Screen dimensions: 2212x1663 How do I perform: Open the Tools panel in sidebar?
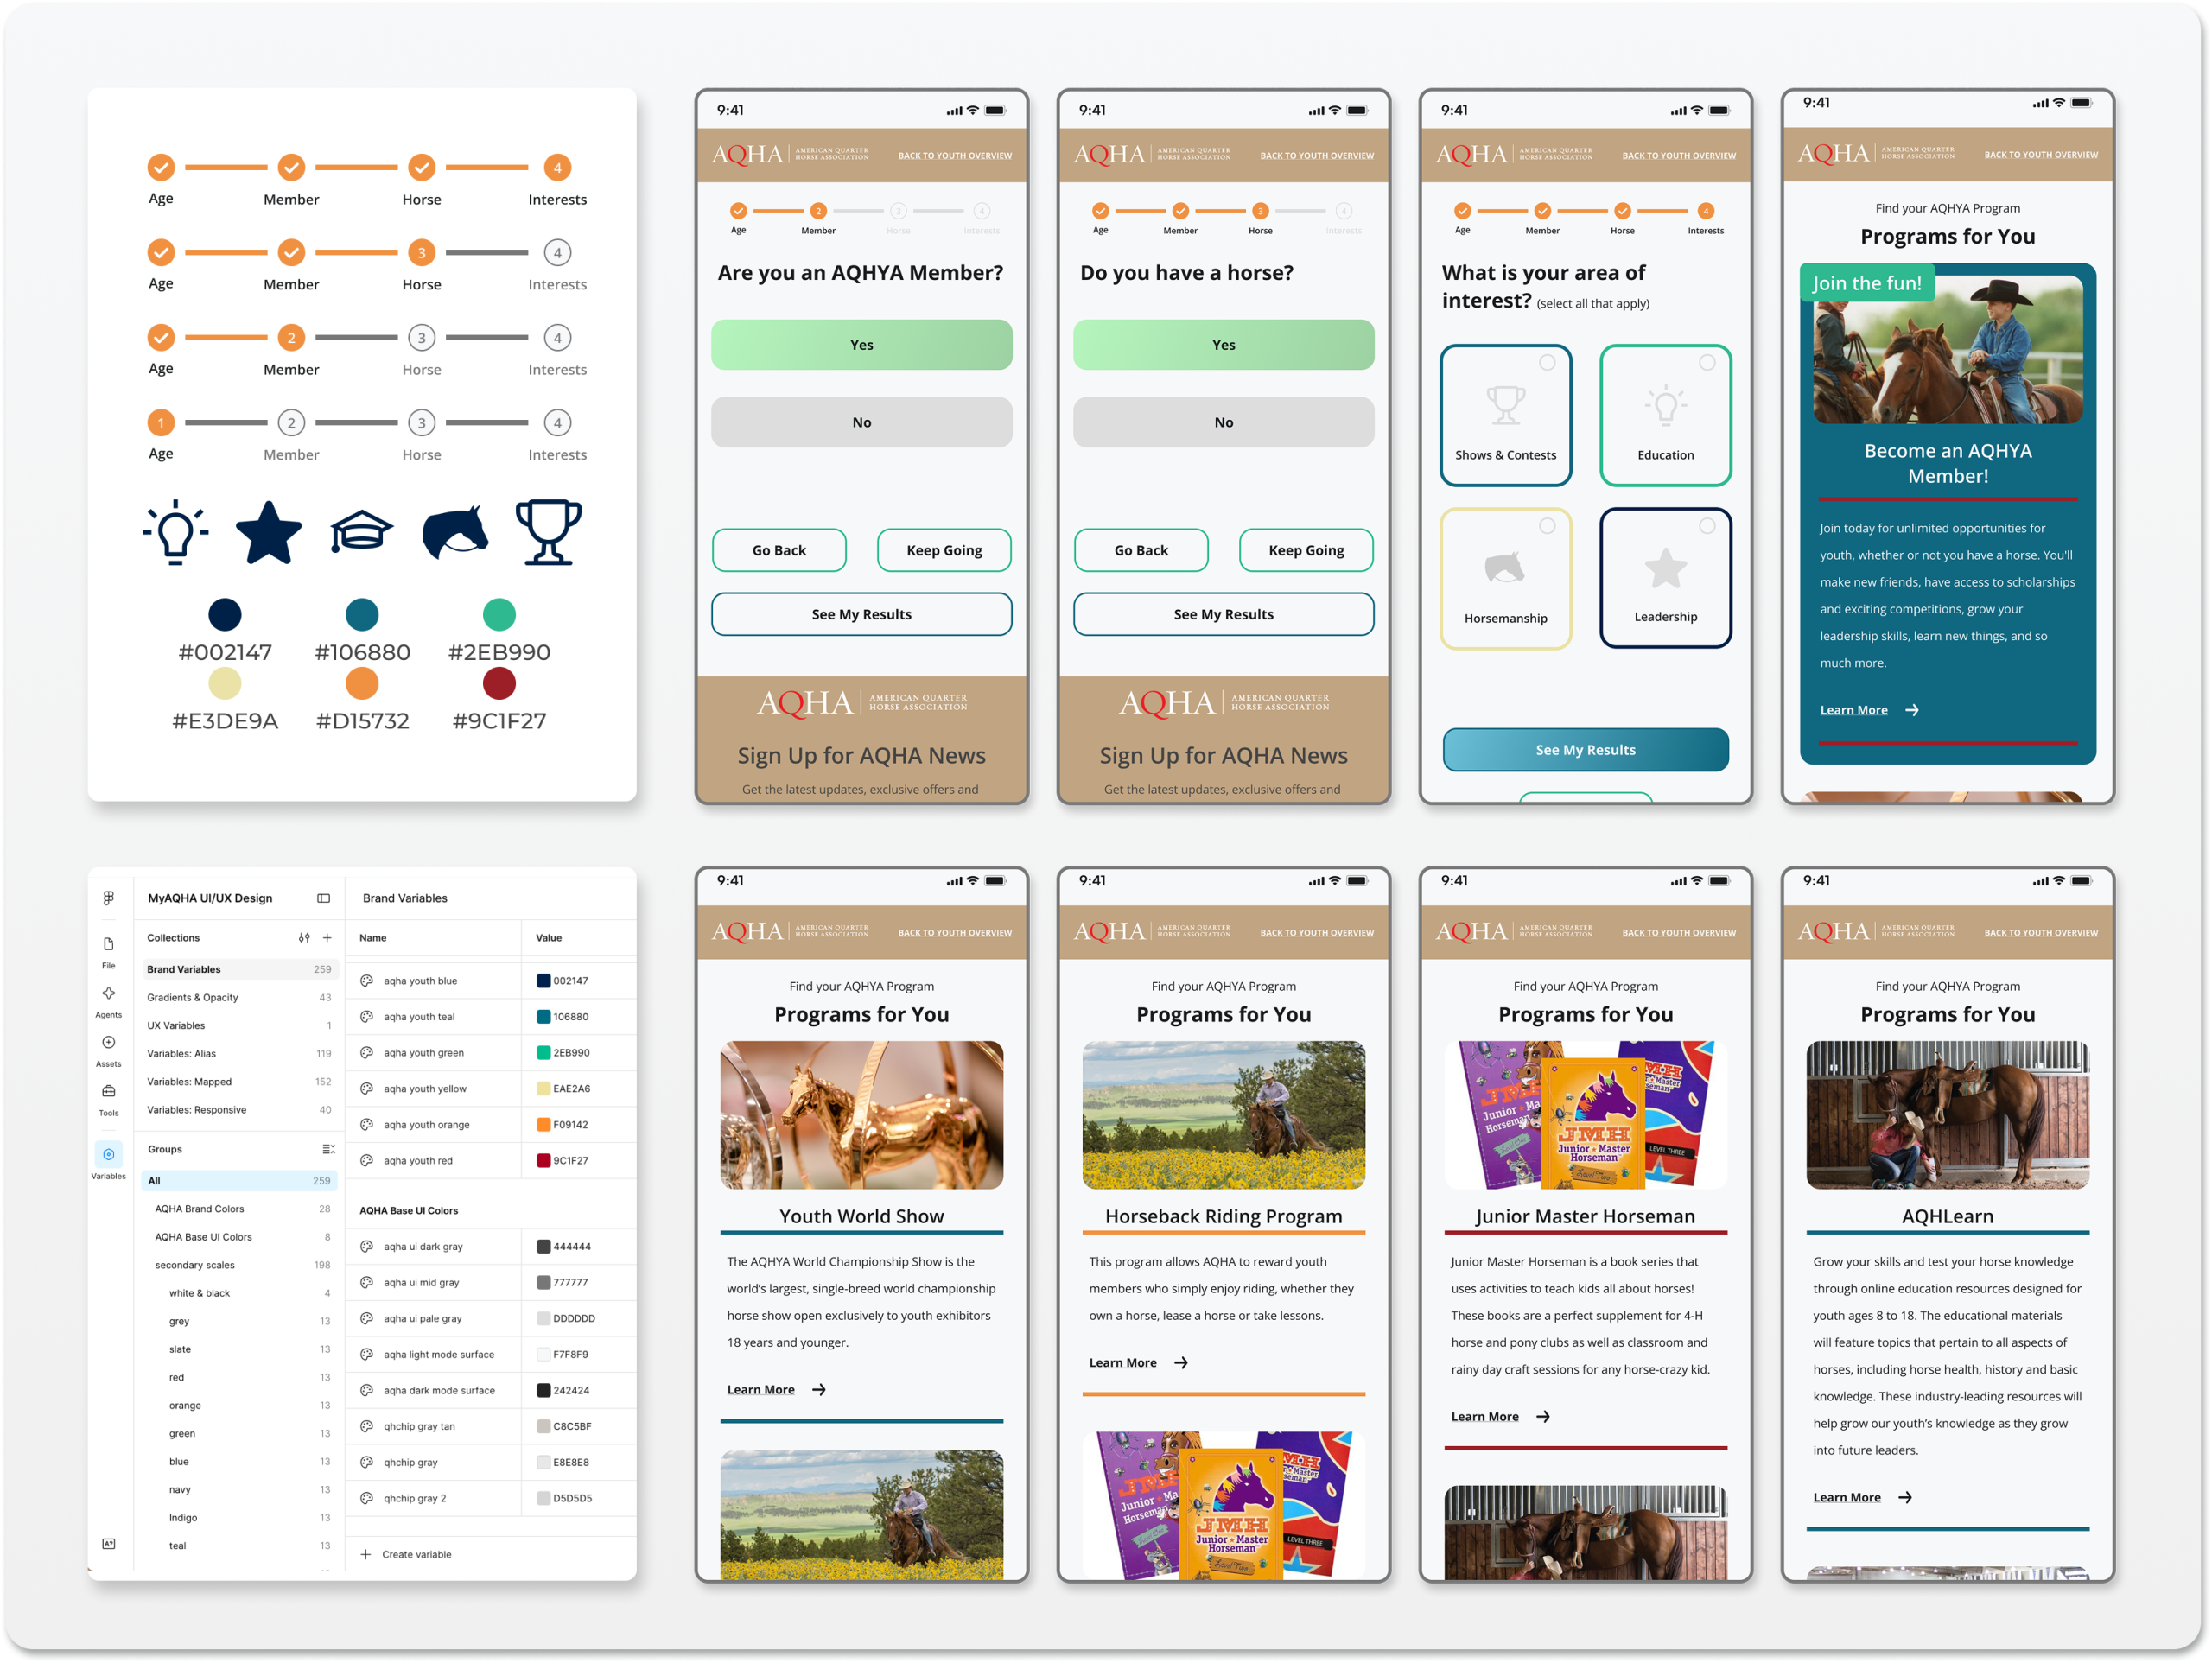pyautogui.click(x=108, y=1099)
